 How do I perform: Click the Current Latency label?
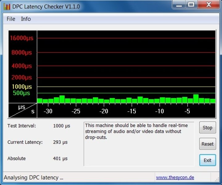(x=25, y=142)
